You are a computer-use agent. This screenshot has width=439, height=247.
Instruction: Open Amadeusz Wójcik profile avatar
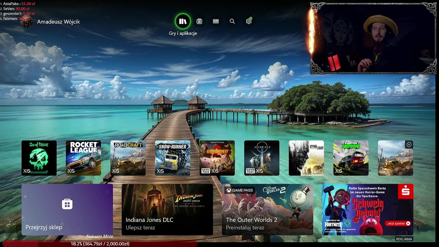[x=26, y=21]
